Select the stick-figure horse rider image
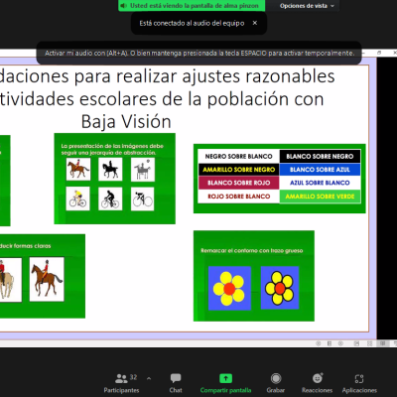 pyautogui.click(x=143, y=170)
